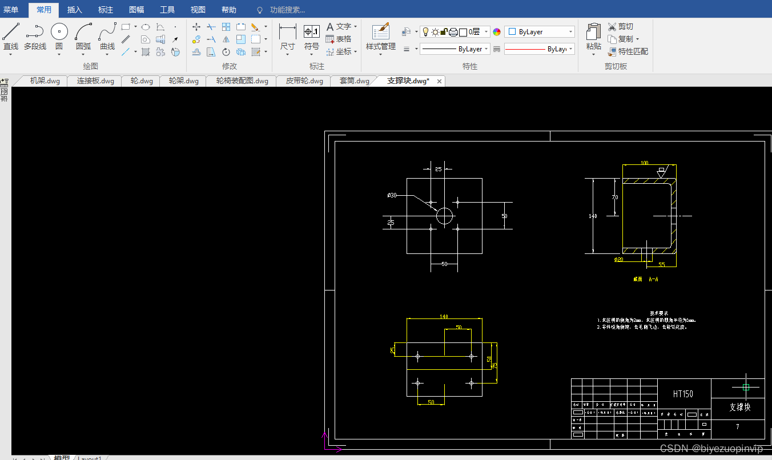
Task: Click the offset tool icon
Action: pyautogui.click(x=196, y=52)
